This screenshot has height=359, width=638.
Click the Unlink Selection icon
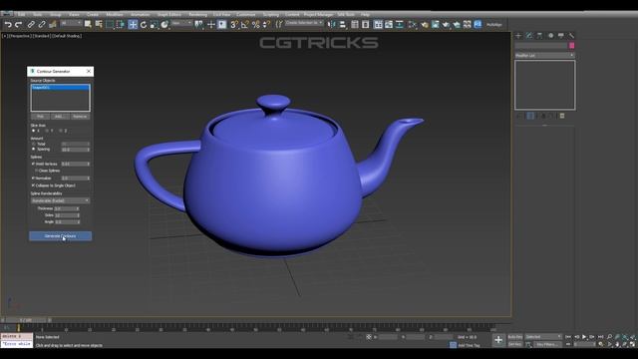tap(42, 25)
